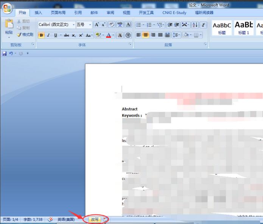Apply superscript formatting icon
This screenshot has width=263, height=224.
[81, 35]
